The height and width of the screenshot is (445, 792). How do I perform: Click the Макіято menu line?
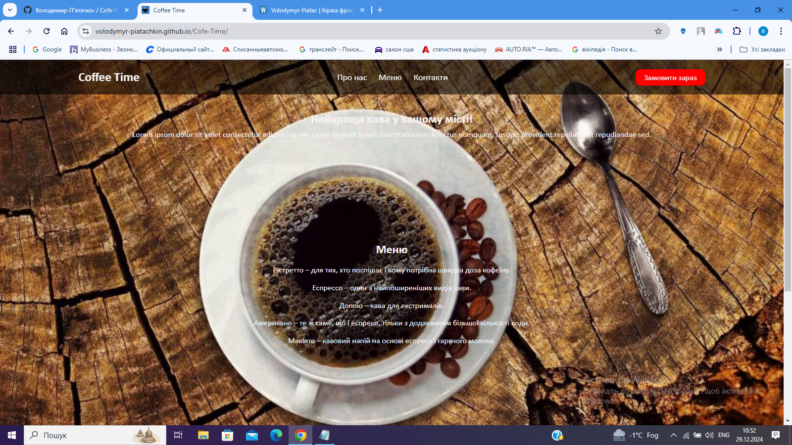coord(392,341)
